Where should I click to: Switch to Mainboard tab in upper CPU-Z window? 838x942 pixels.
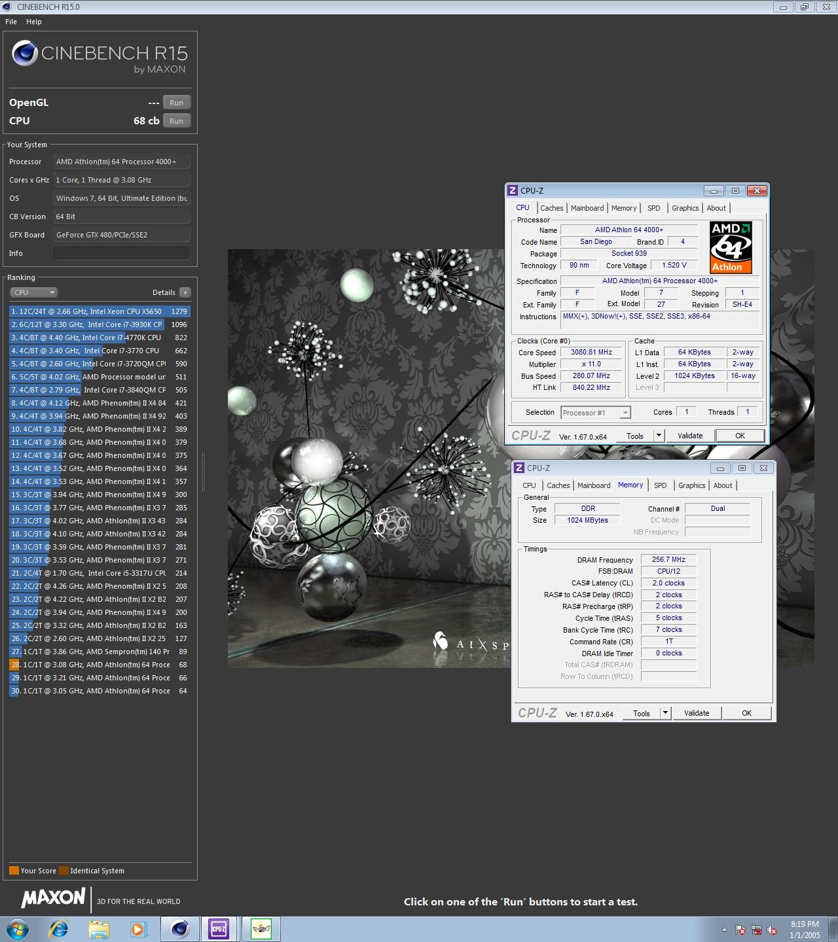coord(587,208)
